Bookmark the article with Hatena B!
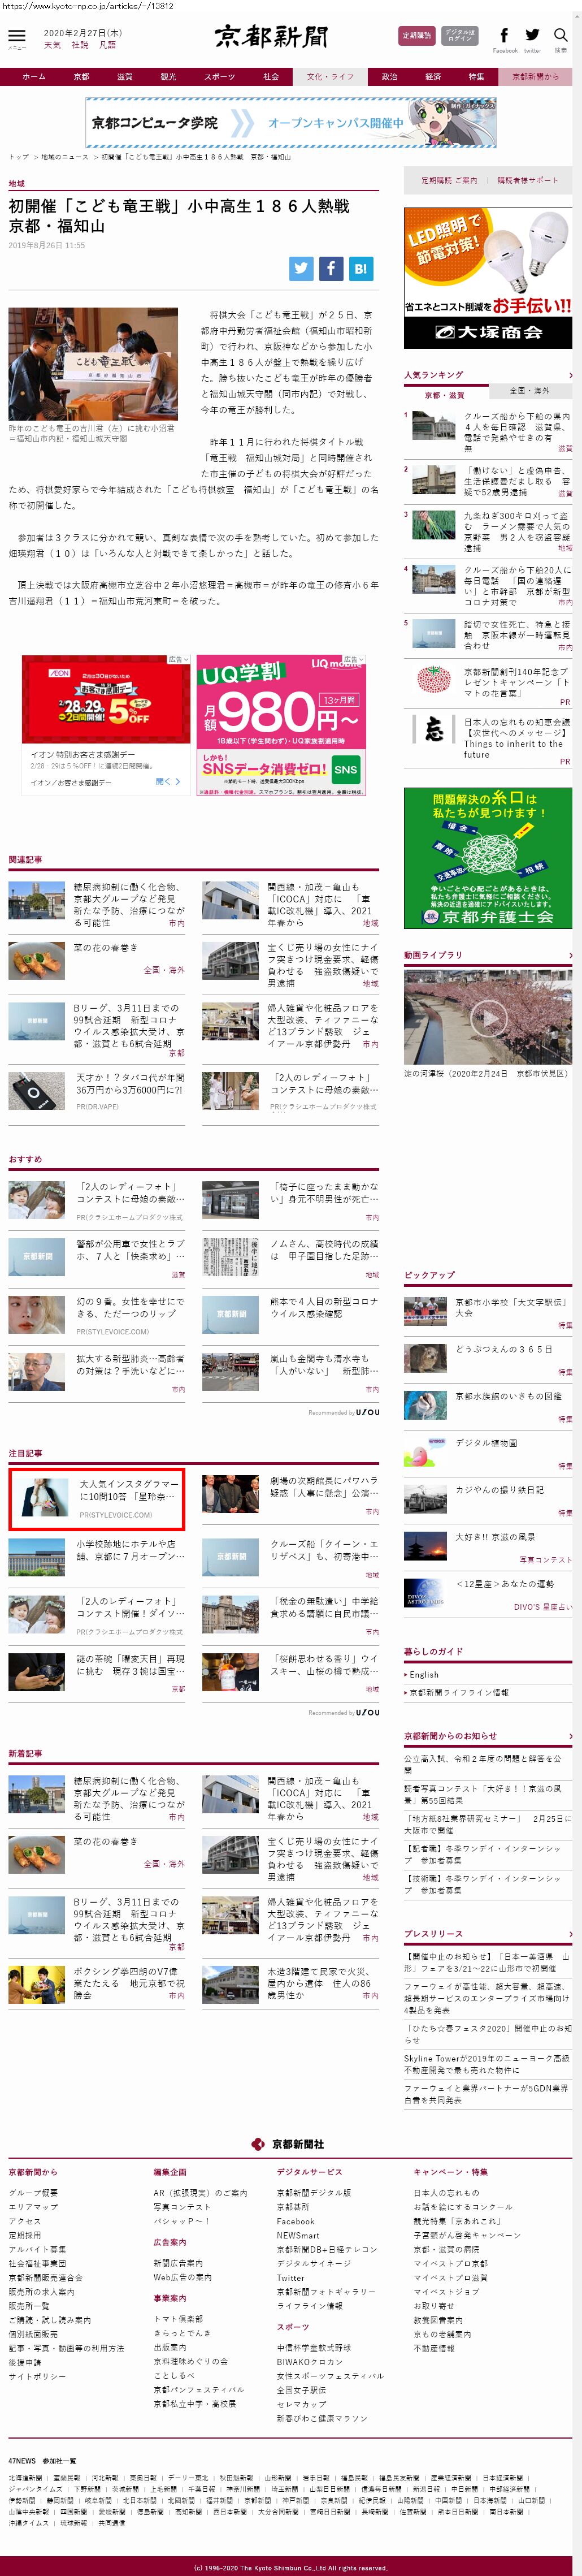Screen dimensions: 582x2576 (x=361, y=268)
